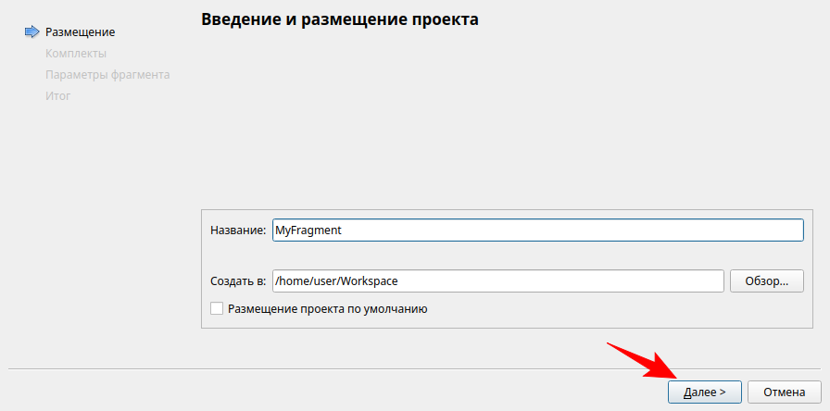Select the Комплекты wizard step
The width and height of the screenshot is (830, 411).
pos(75,53)
